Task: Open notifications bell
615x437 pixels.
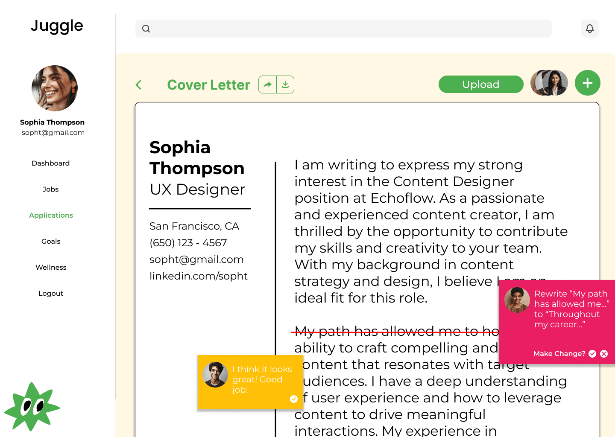Action: pos(590,29)
